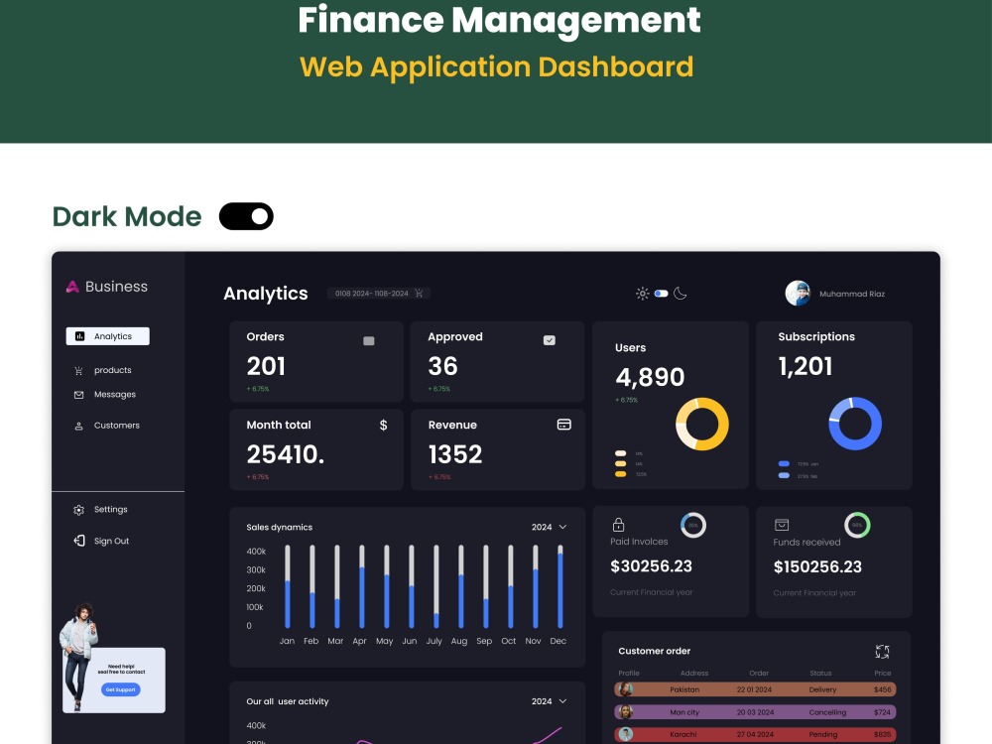Click the Get Support button

point(120,689)
